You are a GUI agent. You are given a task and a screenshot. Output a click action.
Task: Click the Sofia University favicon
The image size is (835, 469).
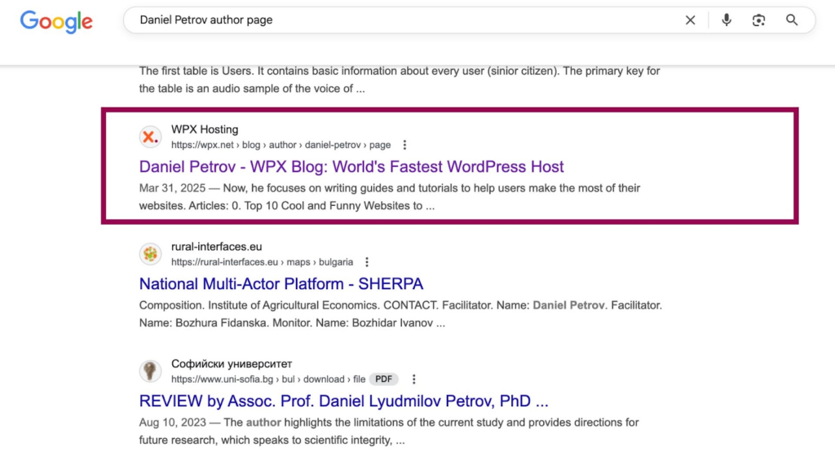150,371
